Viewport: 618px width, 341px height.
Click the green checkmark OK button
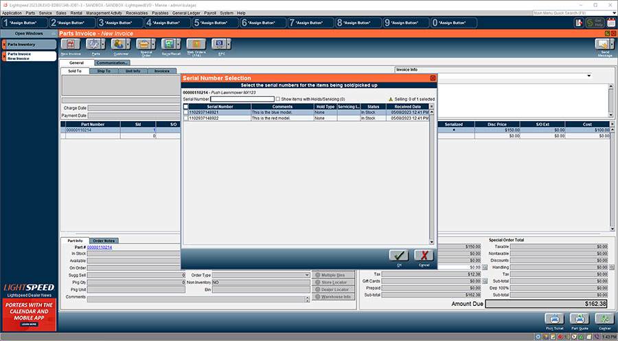coord(399,255)
